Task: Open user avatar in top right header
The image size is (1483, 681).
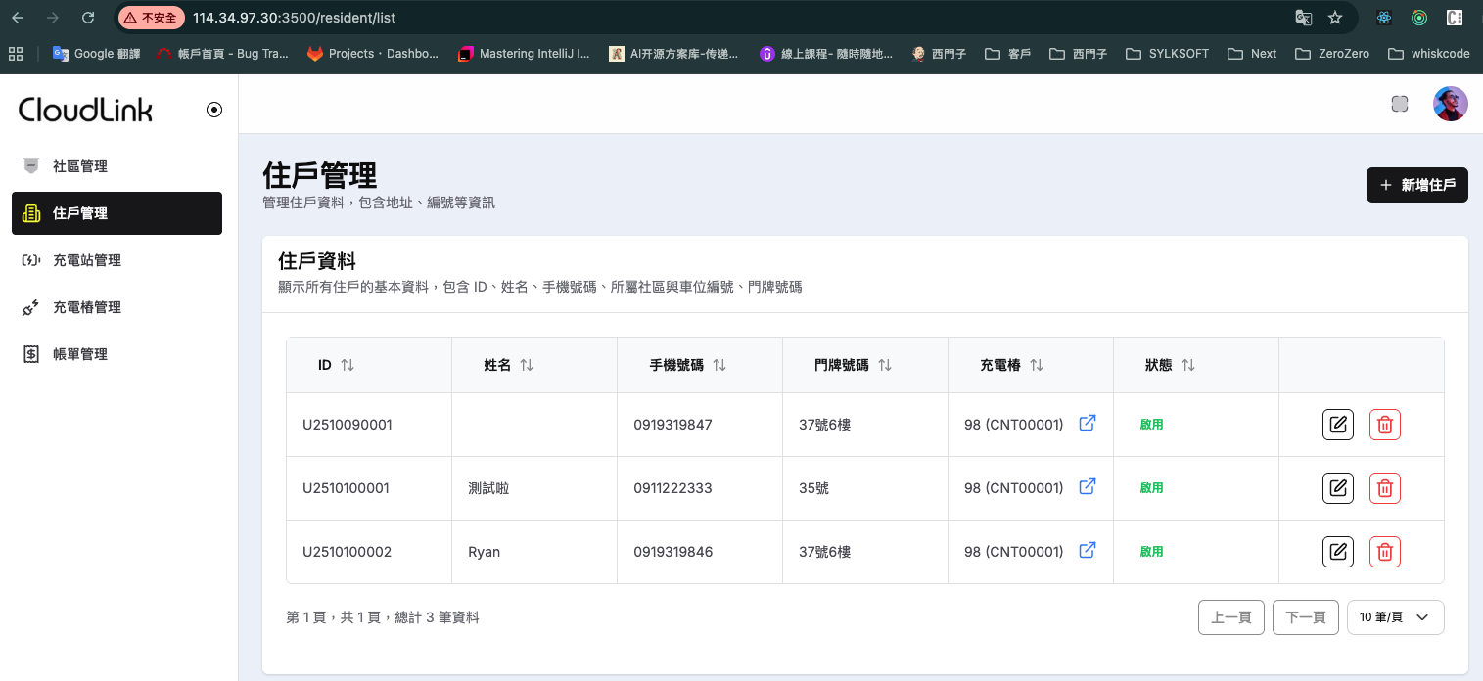Action: tap(1450, 104)
